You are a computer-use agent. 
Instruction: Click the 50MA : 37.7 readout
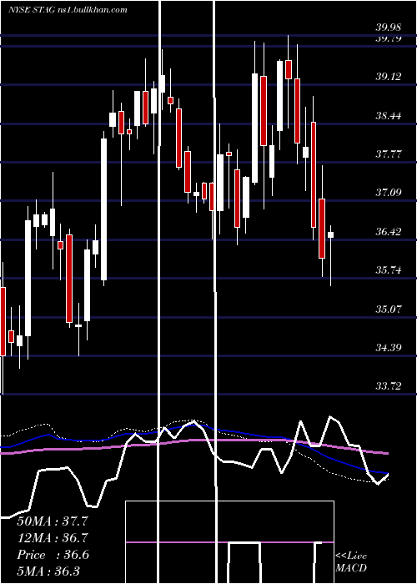point(53,521)
